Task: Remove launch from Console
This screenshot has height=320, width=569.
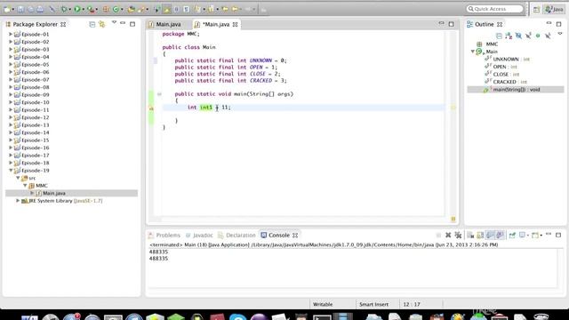Action: [x=448, y=235]
